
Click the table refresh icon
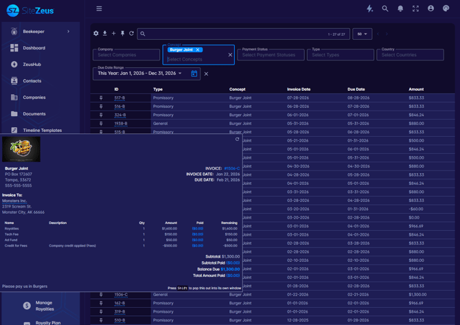[131, 34]
